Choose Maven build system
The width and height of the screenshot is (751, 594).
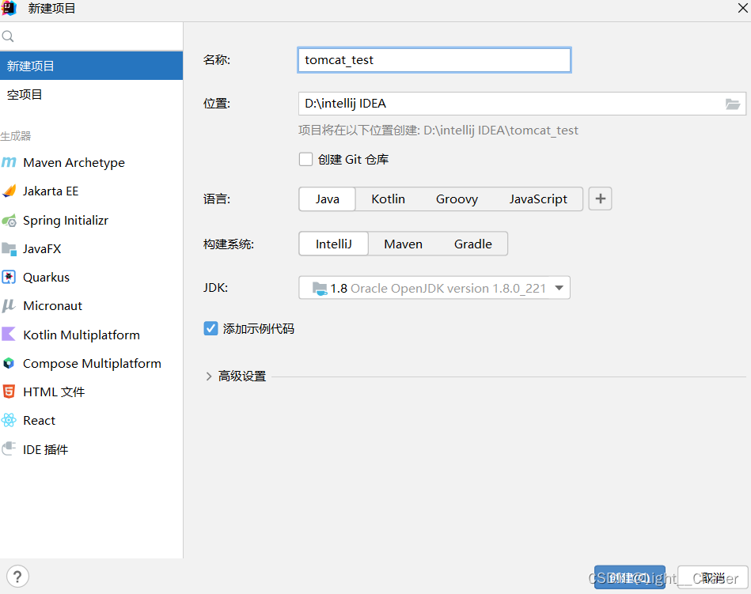tap(403, 244)
